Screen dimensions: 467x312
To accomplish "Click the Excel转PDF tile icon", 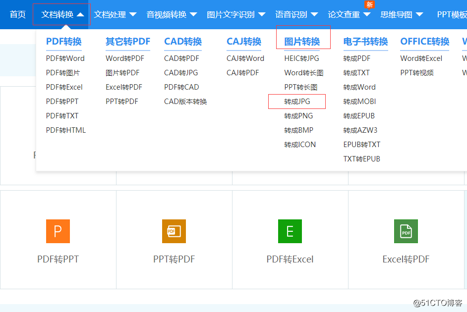I will tap(406, 231).
